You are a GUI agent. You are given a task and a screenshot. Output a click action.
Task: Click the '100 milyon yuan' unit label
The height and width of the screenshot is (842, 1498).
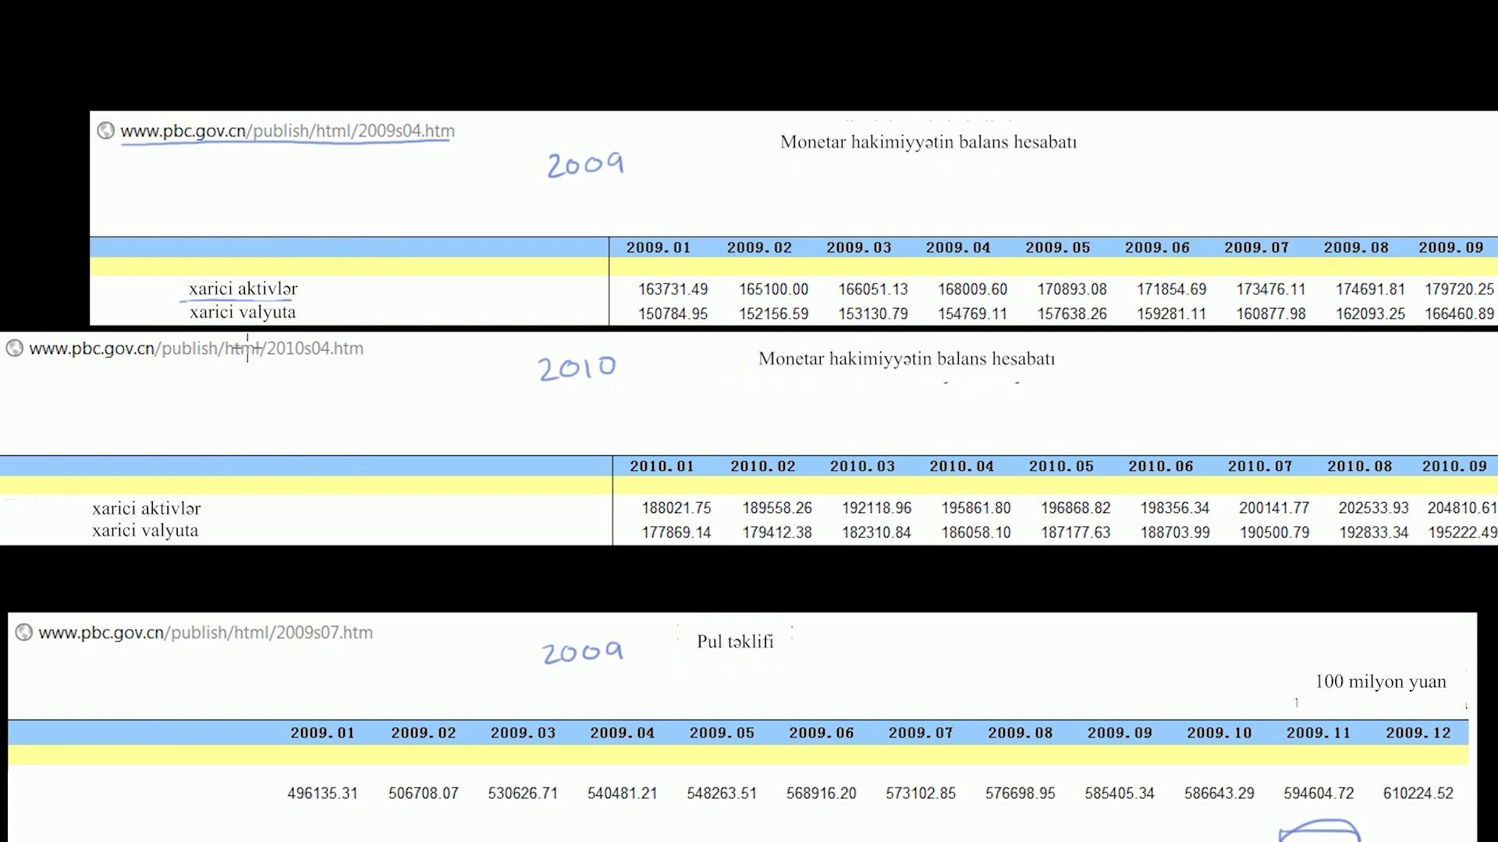click(1380, 681)
